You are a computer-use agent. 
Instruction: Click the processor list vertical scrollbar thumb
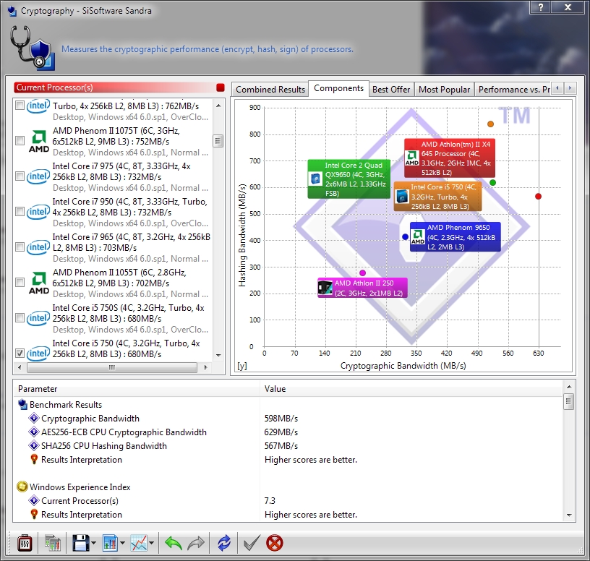click(x=218, y=141)
